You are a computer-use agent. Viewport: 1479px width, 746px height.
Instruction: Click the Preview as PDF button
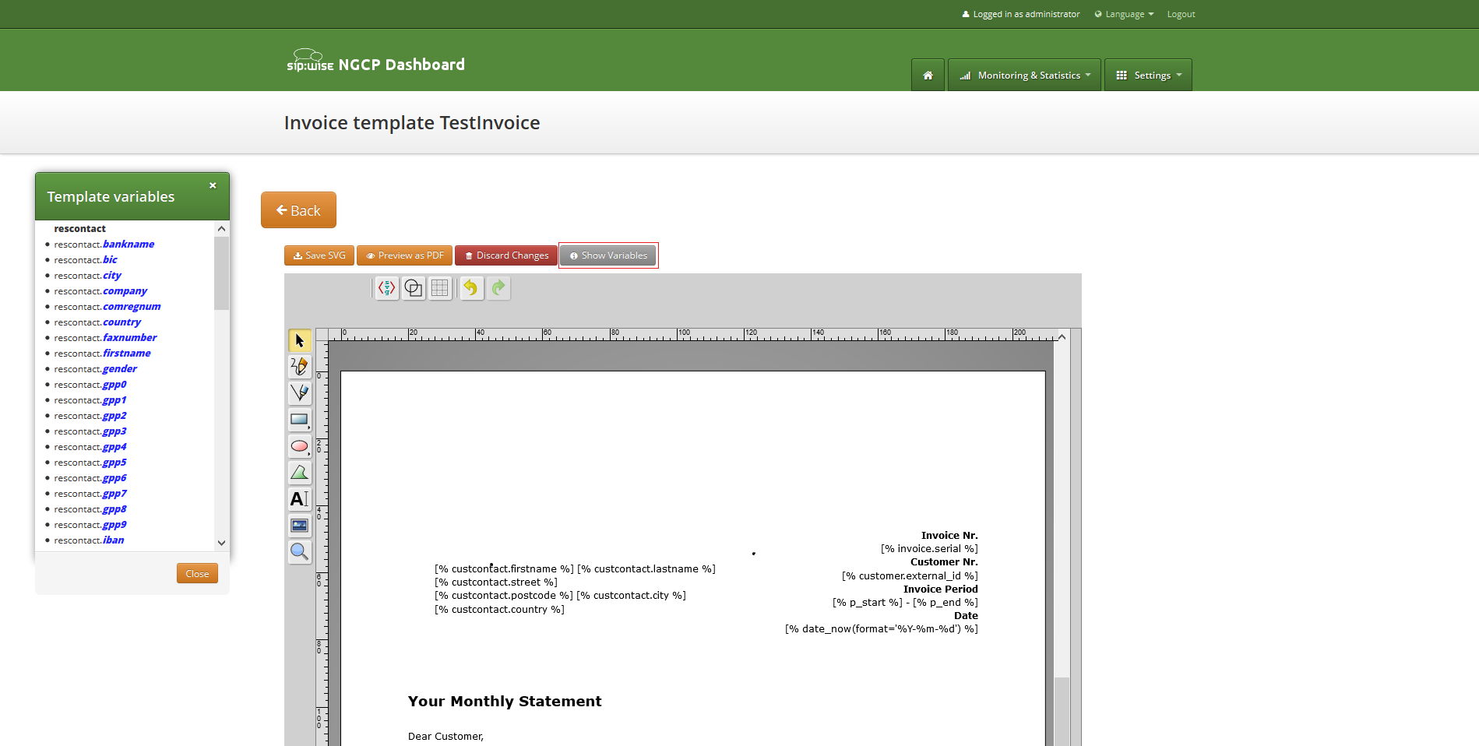click(404, 255)
